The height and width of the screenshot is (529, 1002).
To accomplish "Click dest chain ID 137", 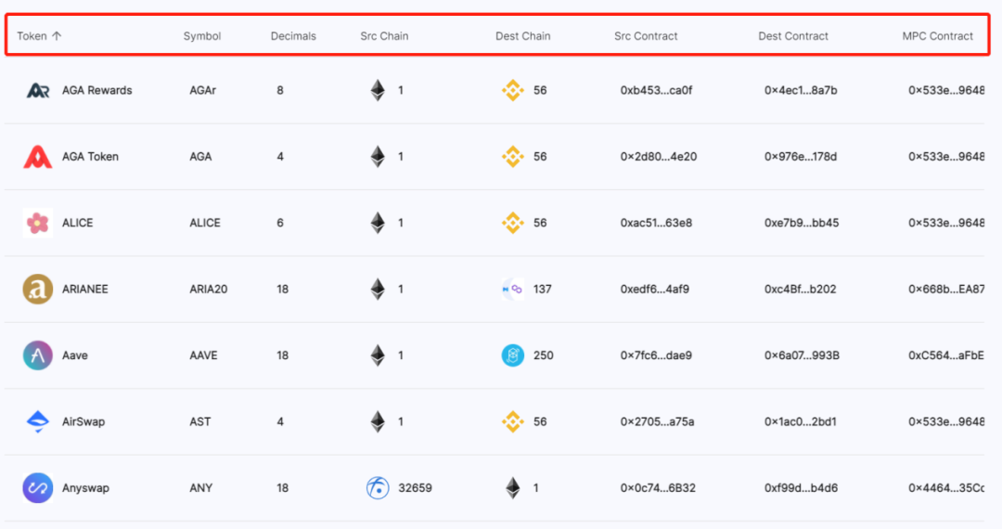I will pos(542,290).
